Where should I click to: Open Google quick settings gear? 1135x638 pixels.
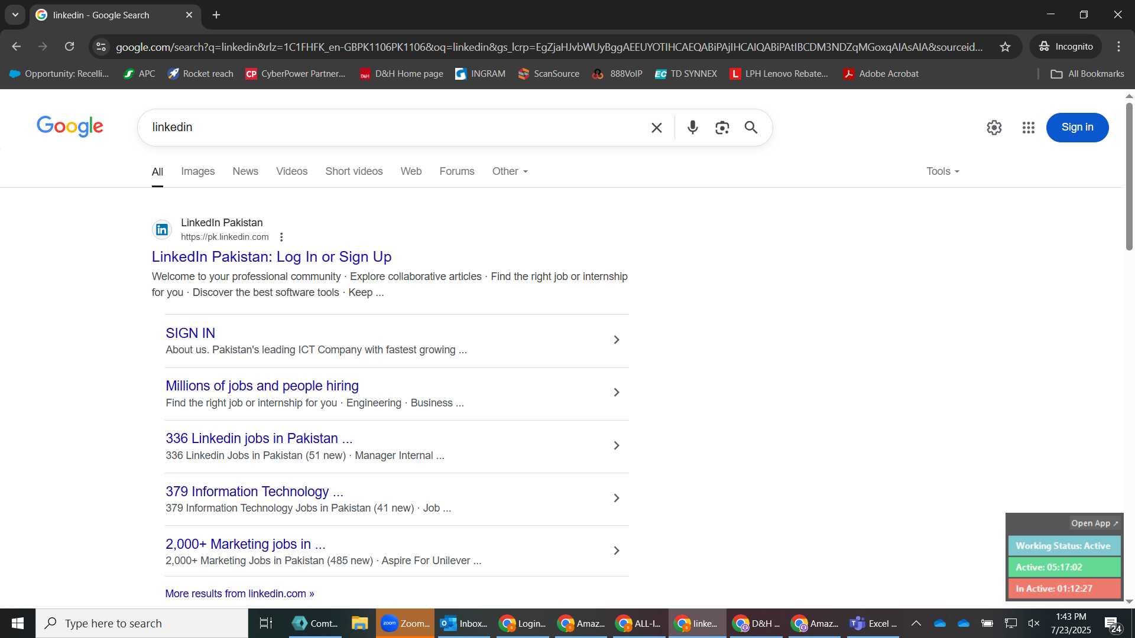pos(994,128)
